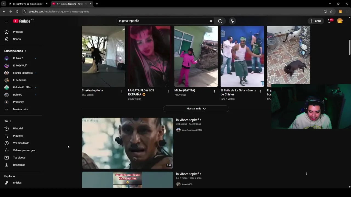This screenshot has height=197, width=351.
Task: Open options menu for Michel(GATITA)
Action: pyautogui.click(x=214, y=92)
